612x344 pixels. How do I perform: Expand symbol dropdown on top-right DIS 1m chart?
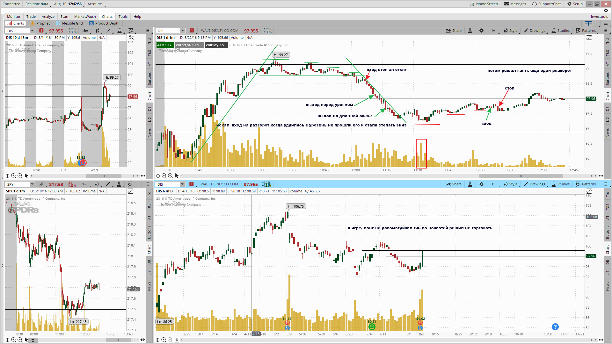(183, 31)
